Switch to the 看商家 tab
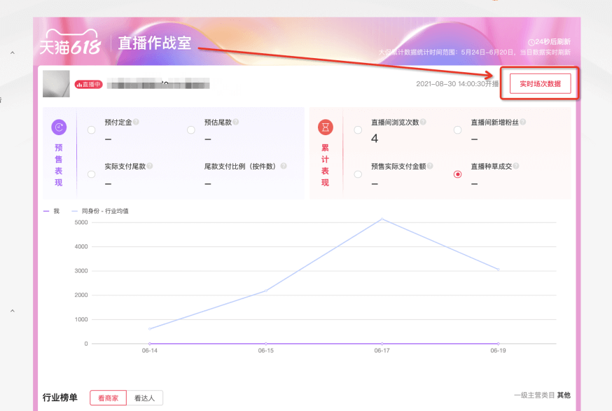 [x=108, y=398]
